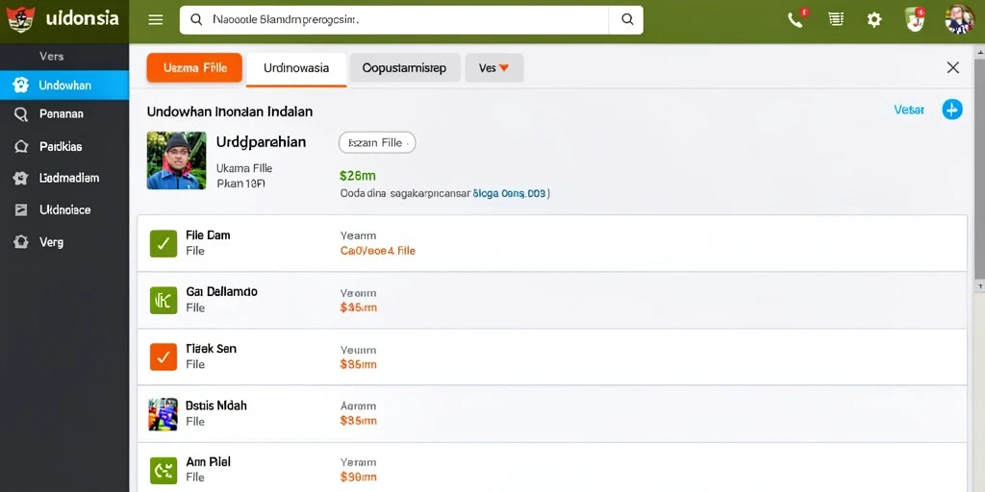Click the Urdgparehian name text

(x=261, y=142)
